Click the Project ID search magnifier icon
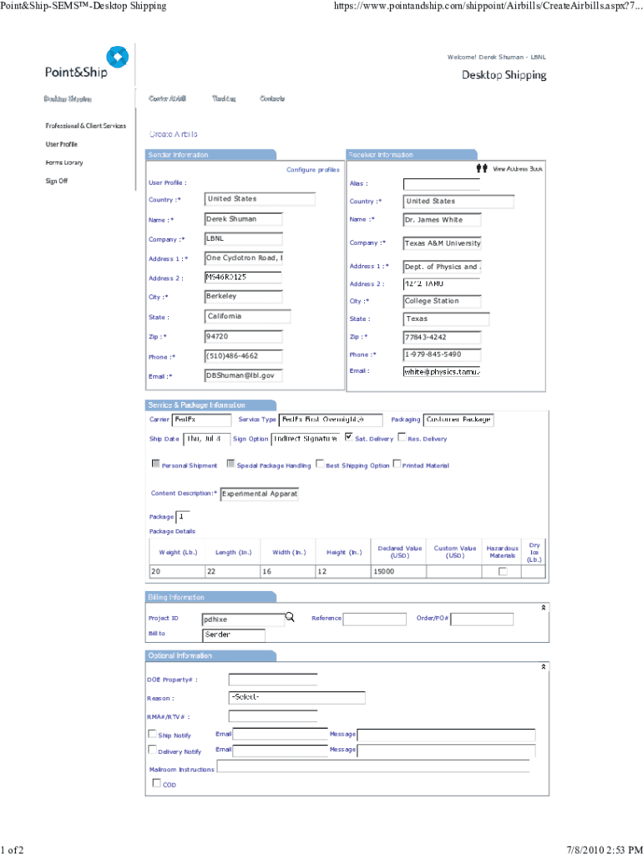The width and height of the screenshot is (643, 856). pos(290,617)
